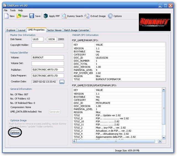Open the Creation Date picker ellipsis button
The width and height of the screenshot is (177, 156).
62,82
